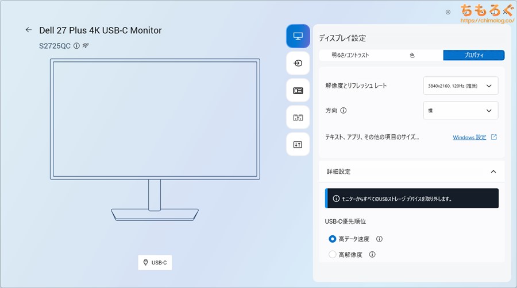Select the 高データ速度 radio button

333,239
